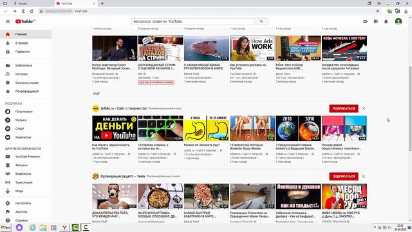Open the green account avatar menu
This screenshot has height=232, width=412.
click(398, 21)
